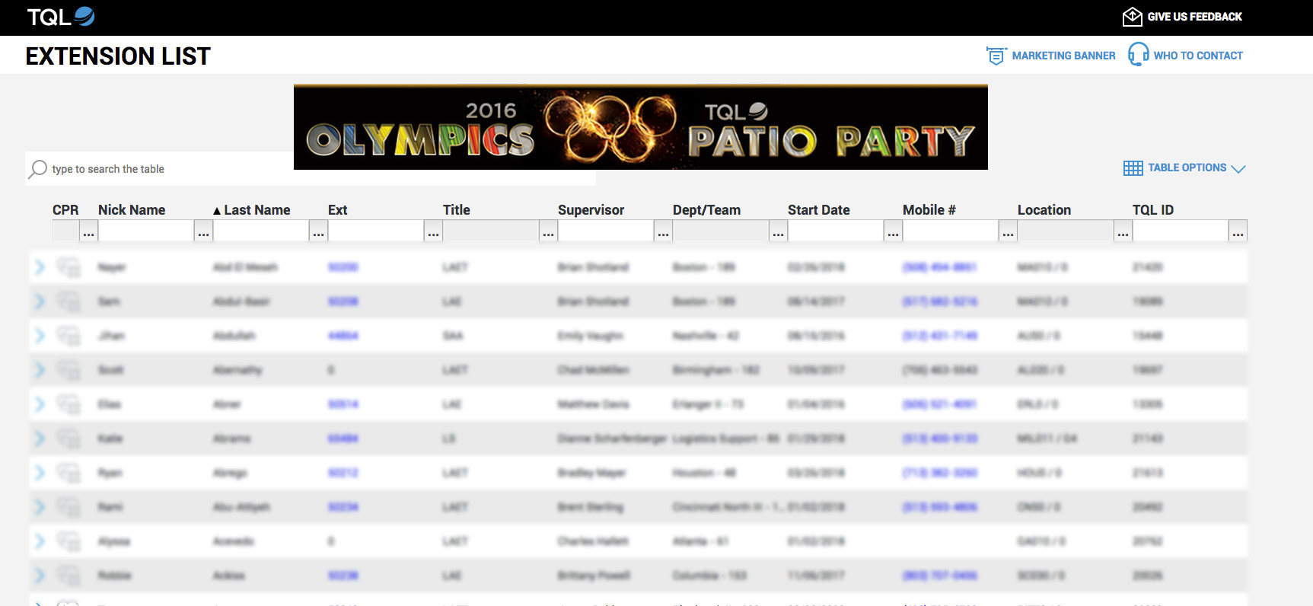Open Nick Name column filter options button
This screenshot has width=1313, height=606.
[x=204, y=231]
